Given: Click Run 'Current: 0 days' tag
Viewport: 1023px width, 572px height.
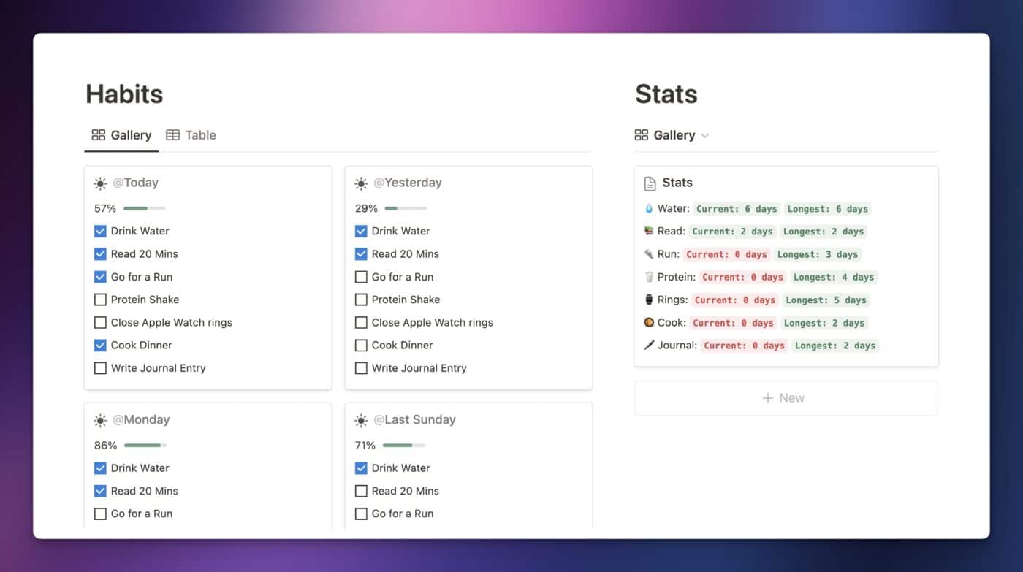Looking at the screenshot, I should pos(726,254).
